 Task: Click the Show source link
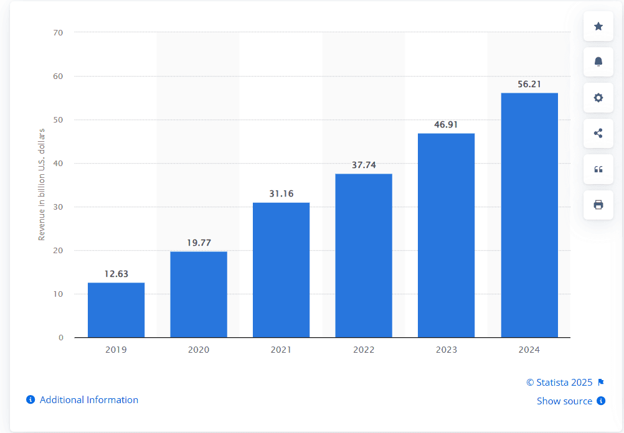564,401
